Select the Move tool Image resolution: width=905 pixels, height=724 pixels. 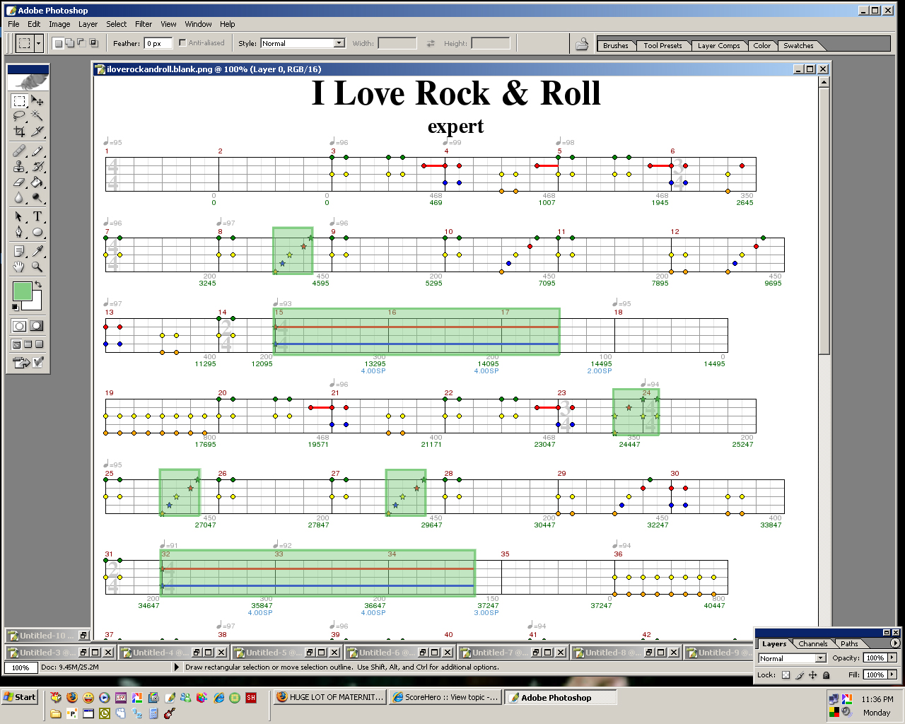(37, 101)
